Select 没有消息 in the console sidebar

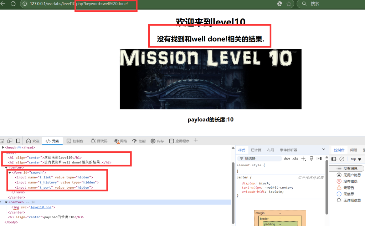(347, 169)
